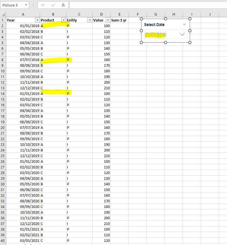Collapse the Select Date slicer header chevron
The height and width of the screenshot is (245, 227).
(x=184, y=25)
